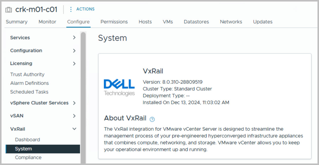This screenshot has height=165, width=319.
Task: Select Trust Authority in the sidebar
Action: pos(27,75)
